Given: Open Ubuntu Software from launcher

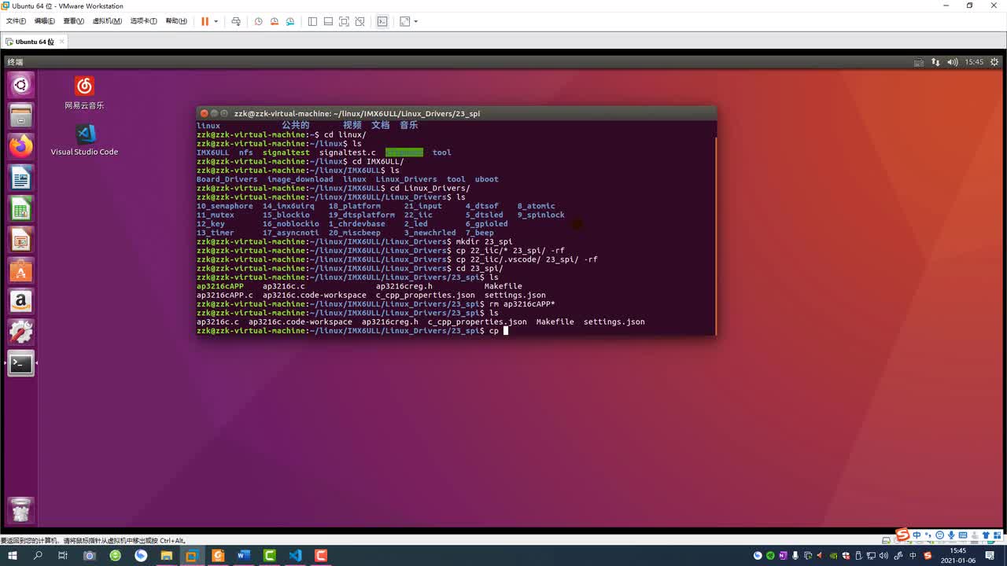Looking at the screenshot, I should click(x=21, y=270).
